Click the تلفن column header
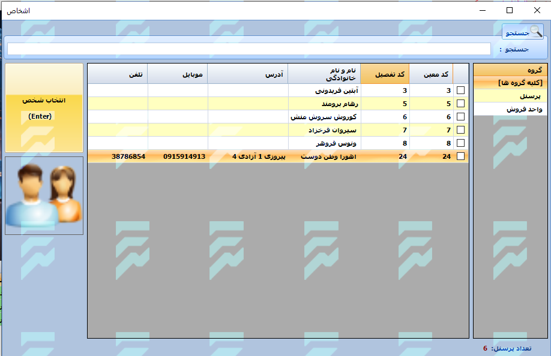Image resolution: width=551 pixels, height=356 pixels. tap(118, 74)
